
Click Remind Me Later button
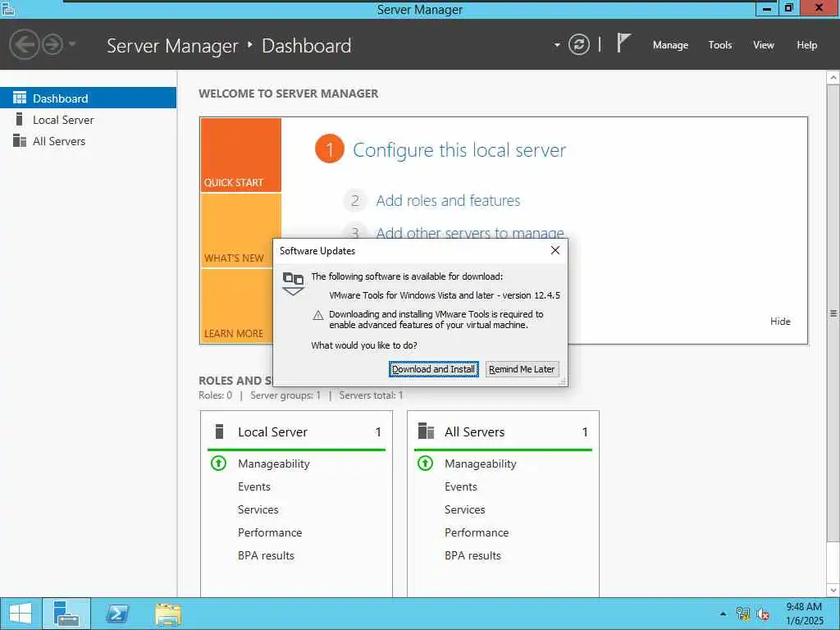pos(522,369)
